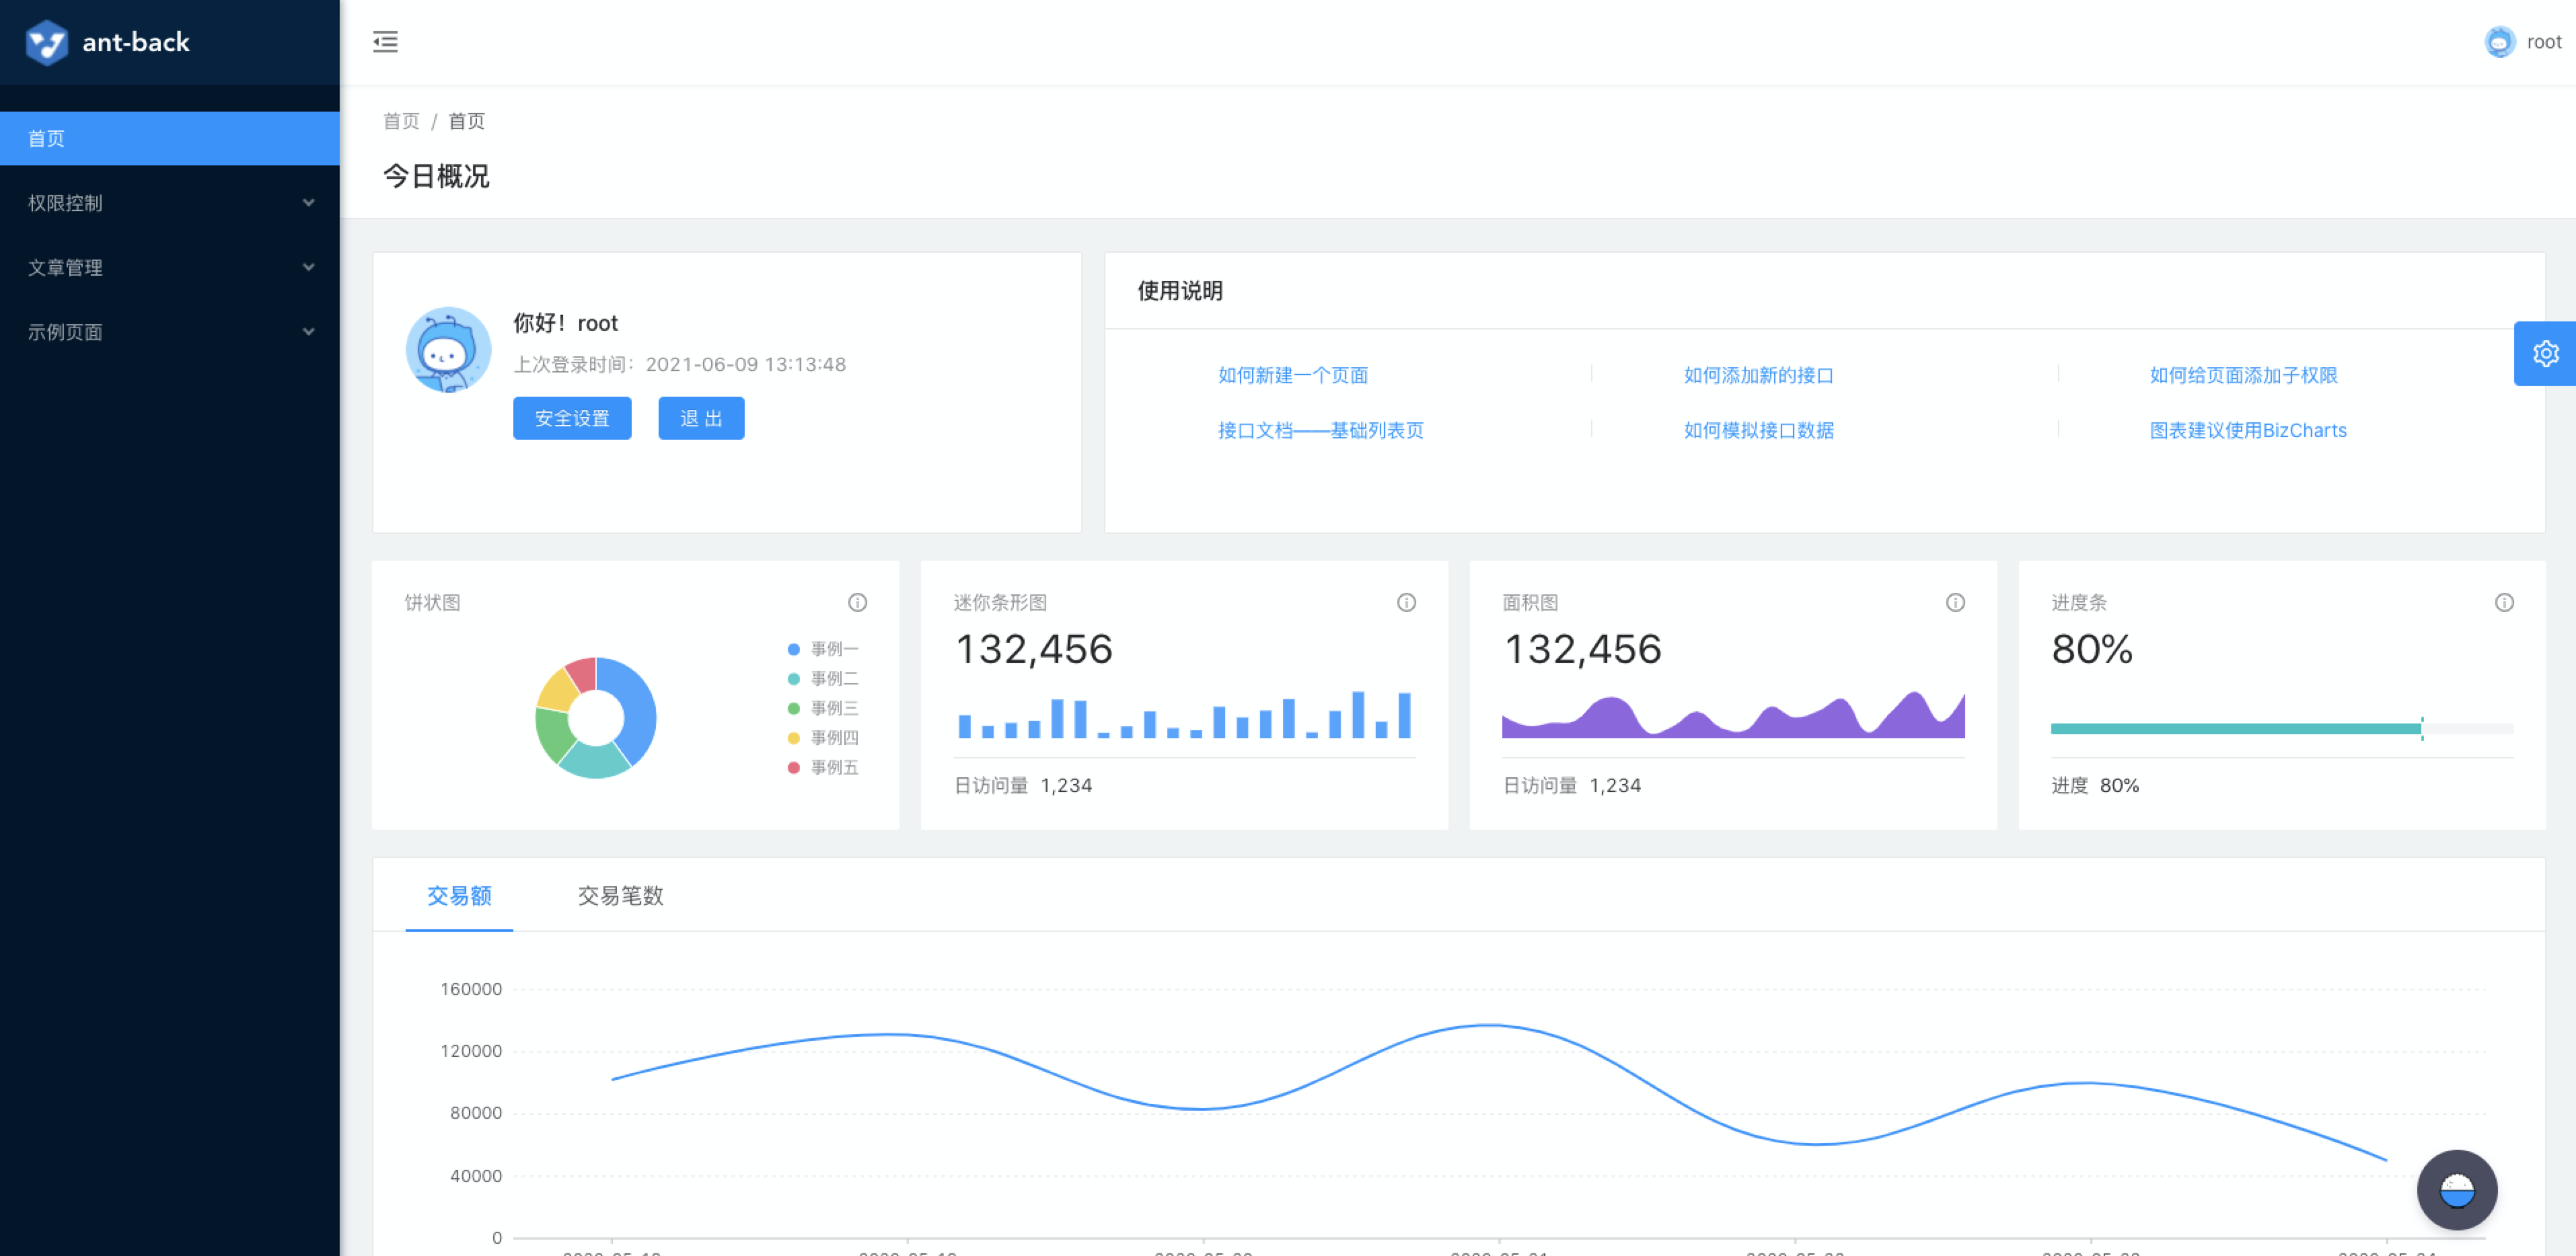Open the 如何给页面添加子权限 link
Screen dimensions: 2576x1256
point(2243,375)
